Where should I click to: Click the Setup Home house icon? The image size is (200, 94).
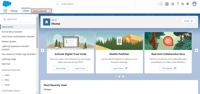46,22
